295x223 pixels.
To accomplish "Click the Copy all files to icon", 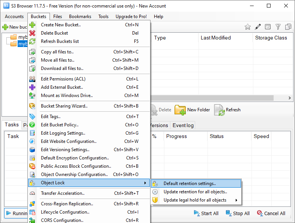I will point(32,52).
